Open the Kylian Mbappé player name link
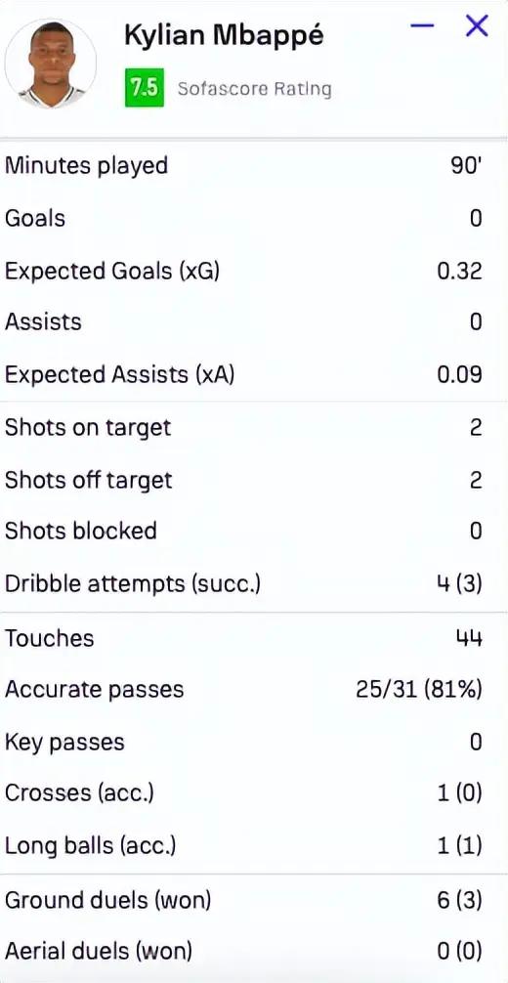Viewport: 508px width, 983px height. [x=224, y=37]
